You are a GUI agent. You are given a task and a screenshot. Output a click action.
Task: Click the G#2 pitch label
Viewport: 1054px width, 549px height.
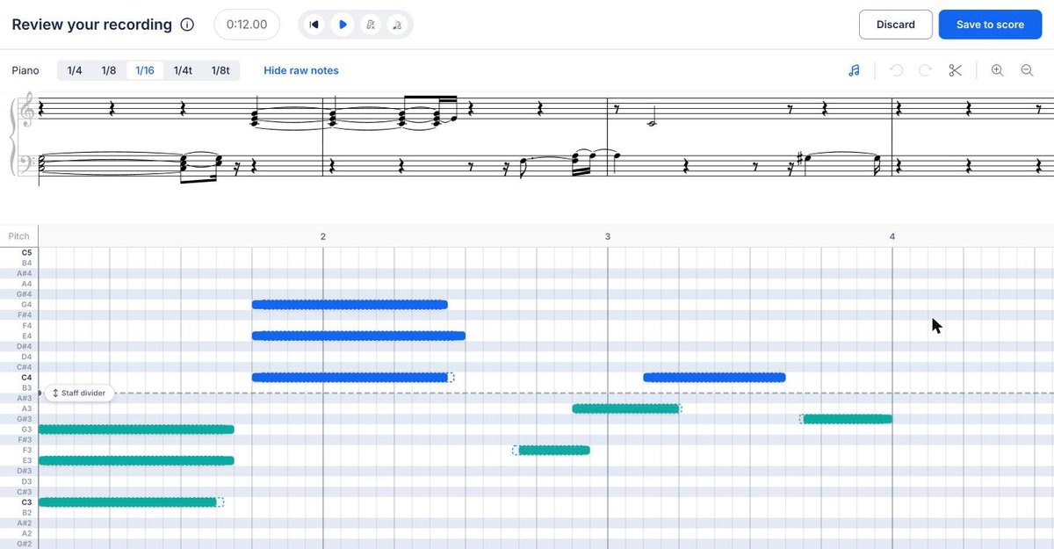(x=25, y=544)
